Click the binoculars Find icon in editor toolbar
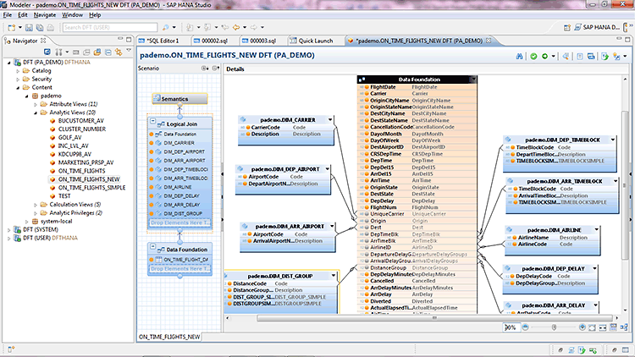This screenshot has width=635, height=357. [x=519, y=57]
